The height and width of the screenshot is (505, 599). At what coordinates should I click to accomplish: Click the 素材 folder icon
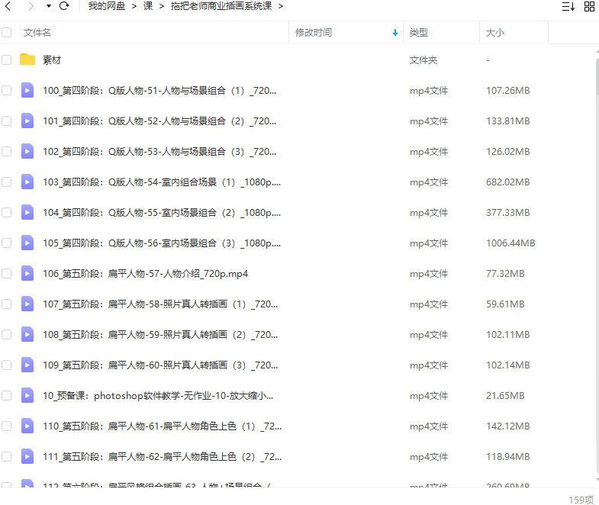click(27, 60)
